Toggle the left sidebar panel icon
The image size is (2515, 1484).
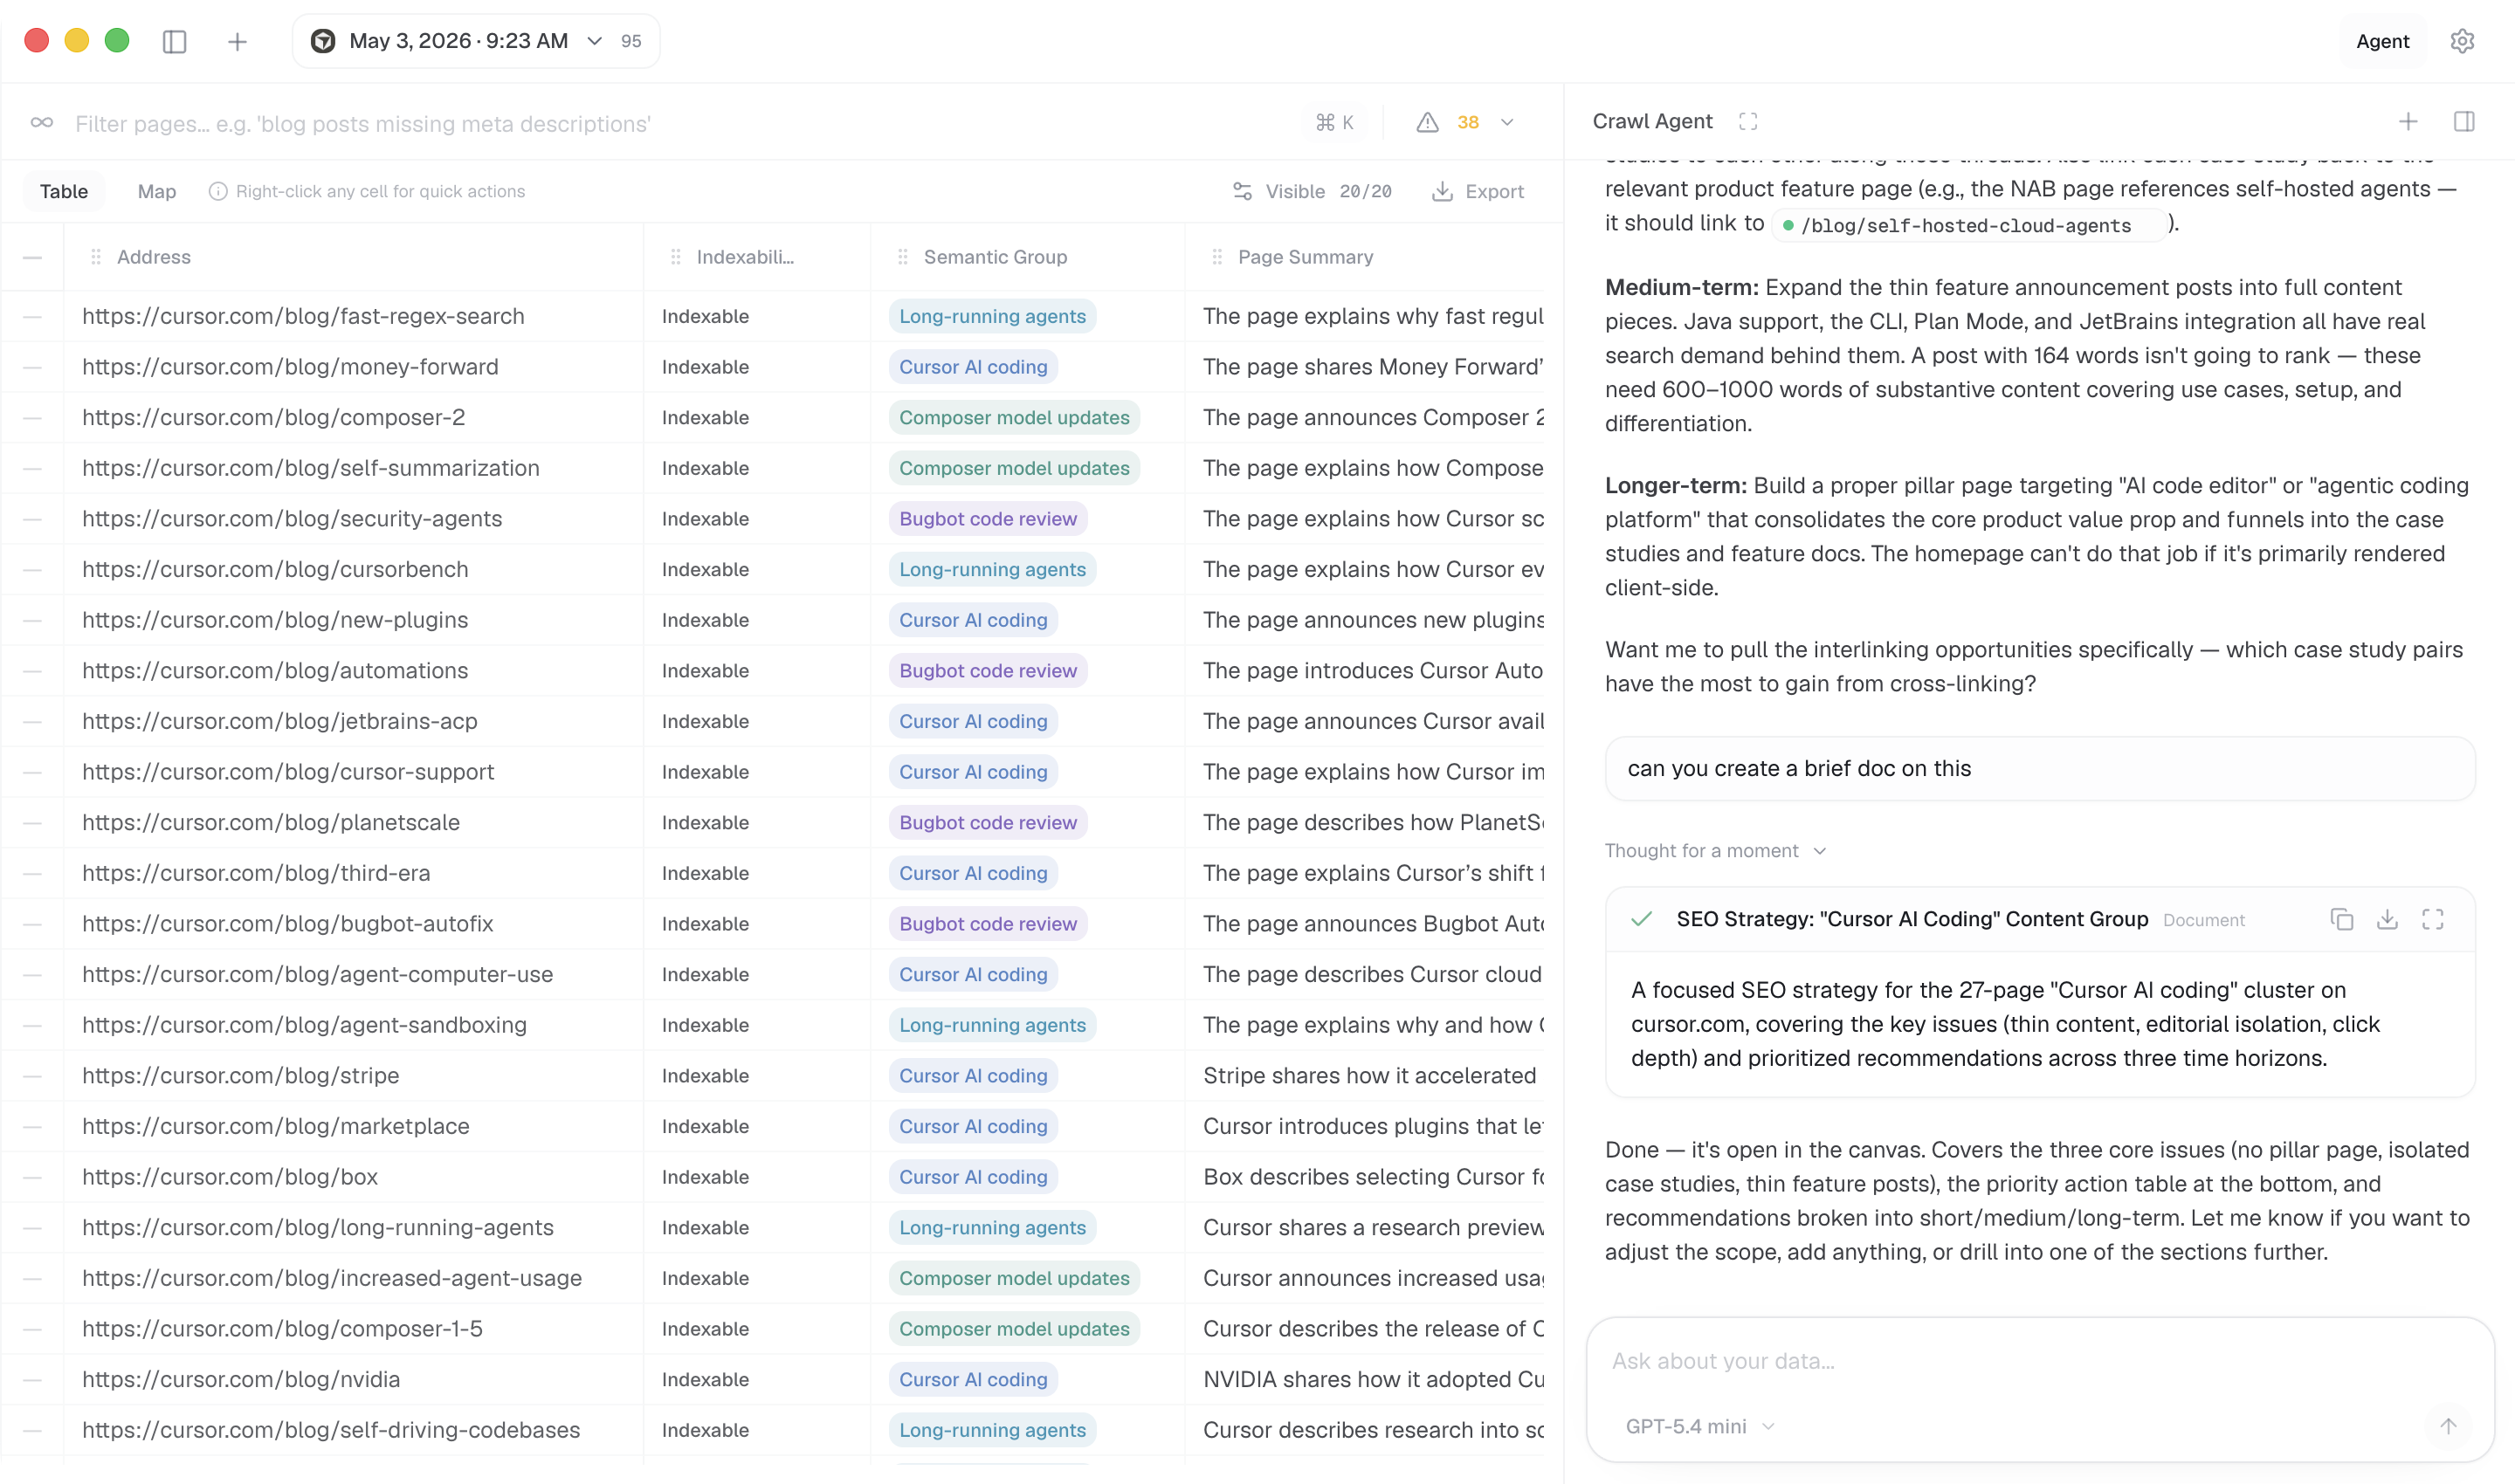174,41
